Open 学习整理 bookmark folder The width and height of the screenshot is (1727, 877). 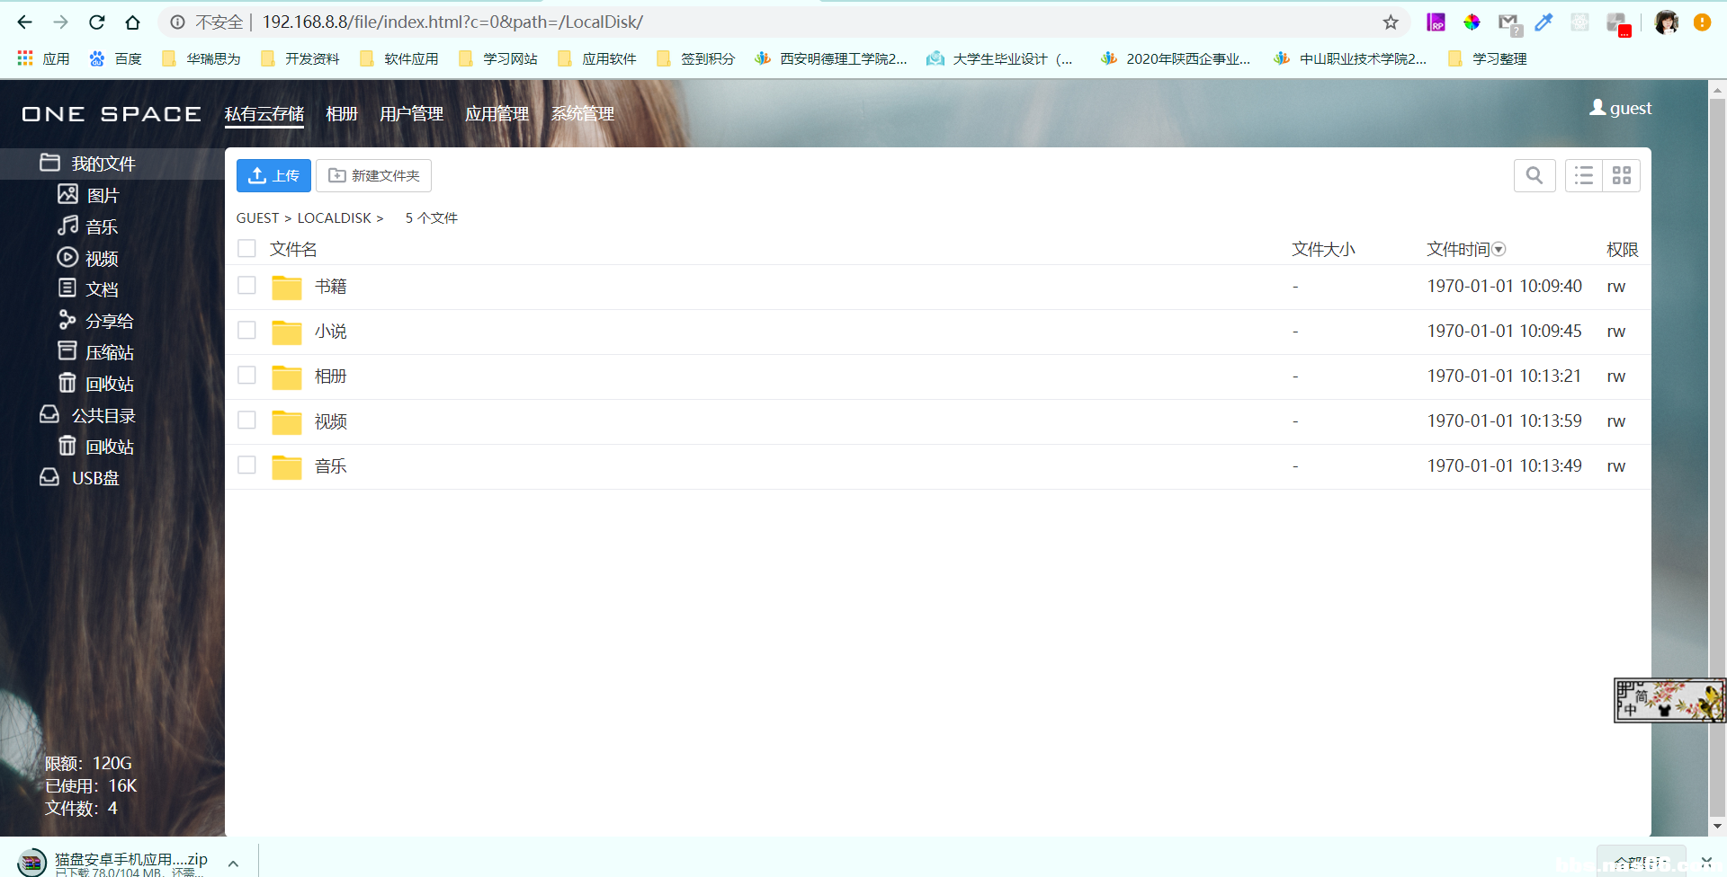pos(1487,58)
